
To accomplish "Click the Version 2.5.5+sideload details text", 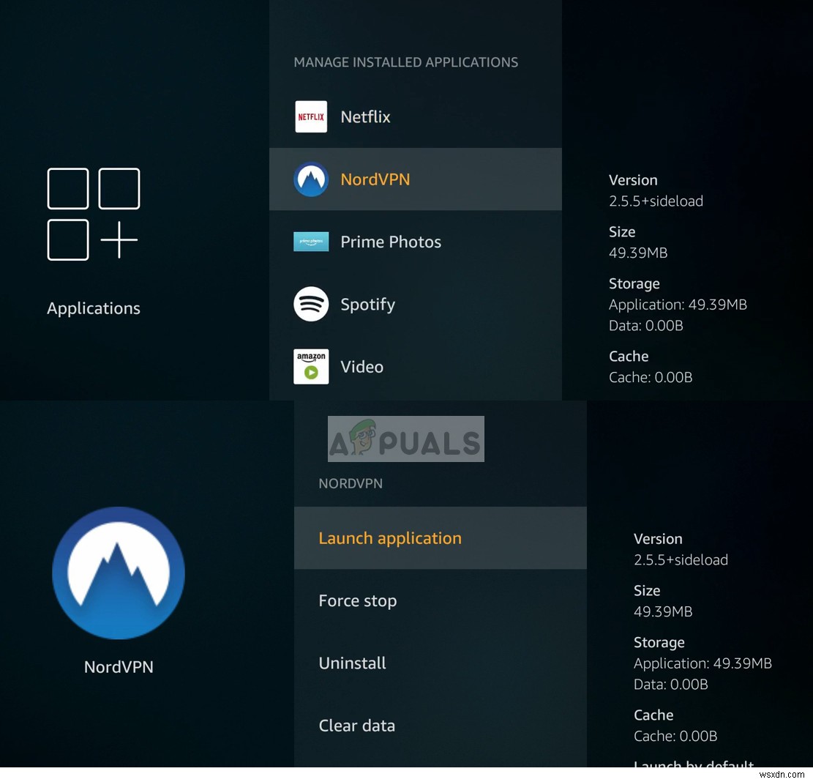I will 656,201.
